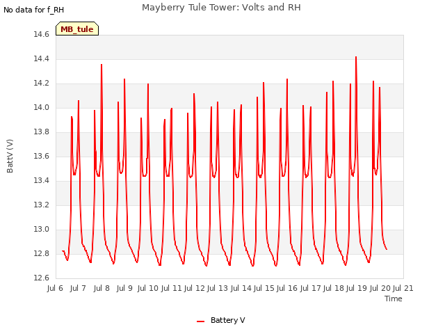Image resolution: width=445 pixels, height=334 pixels.
Task: Click the Jul 15 date tick label
Action: 264,288
